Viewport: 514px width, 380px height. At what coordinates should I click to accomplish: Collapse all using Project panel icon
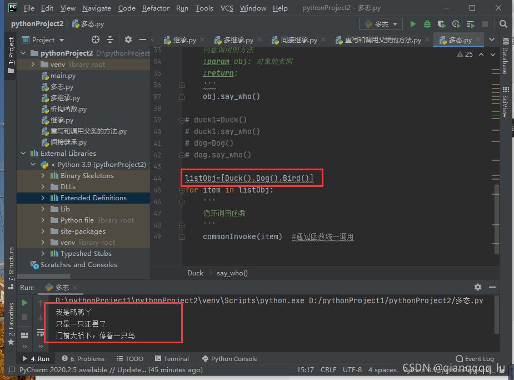[111, 40]
